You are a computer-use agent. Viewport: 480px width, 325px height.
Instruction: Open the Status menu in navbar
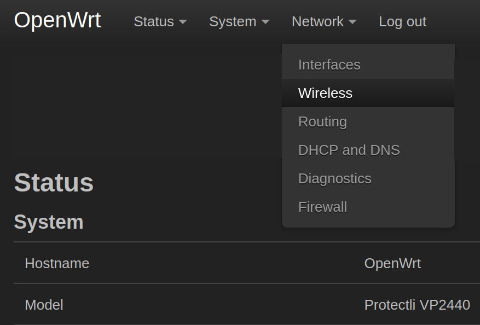[160, 21]
